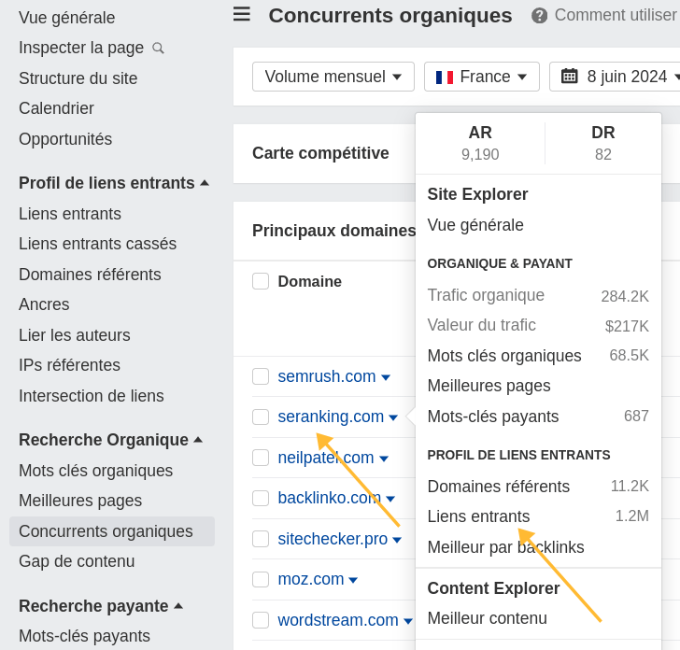The width and height of the screenshot is (680, 650).
Task: Expand the semrush.com dropdown arrow
Action: pos(386,377)
